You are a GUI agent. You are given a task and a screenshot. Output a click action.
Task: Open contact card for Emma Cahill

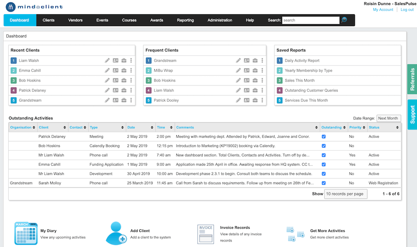point(116,70)
